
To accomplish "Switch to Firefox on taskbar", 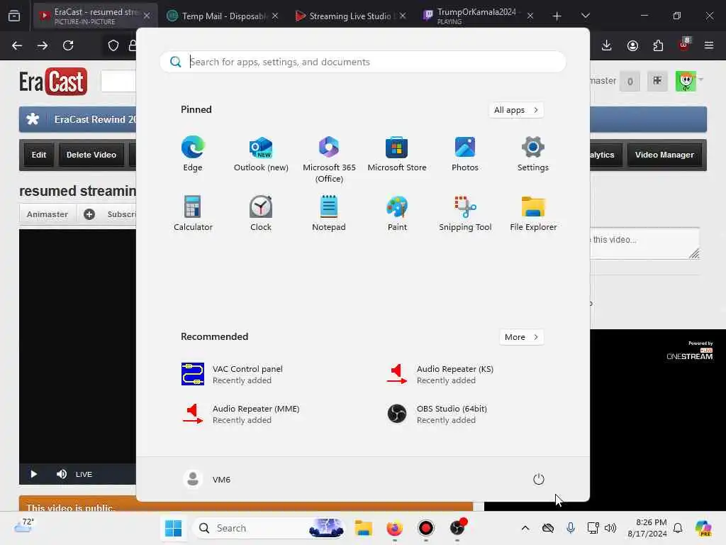I will pos(394,528).
